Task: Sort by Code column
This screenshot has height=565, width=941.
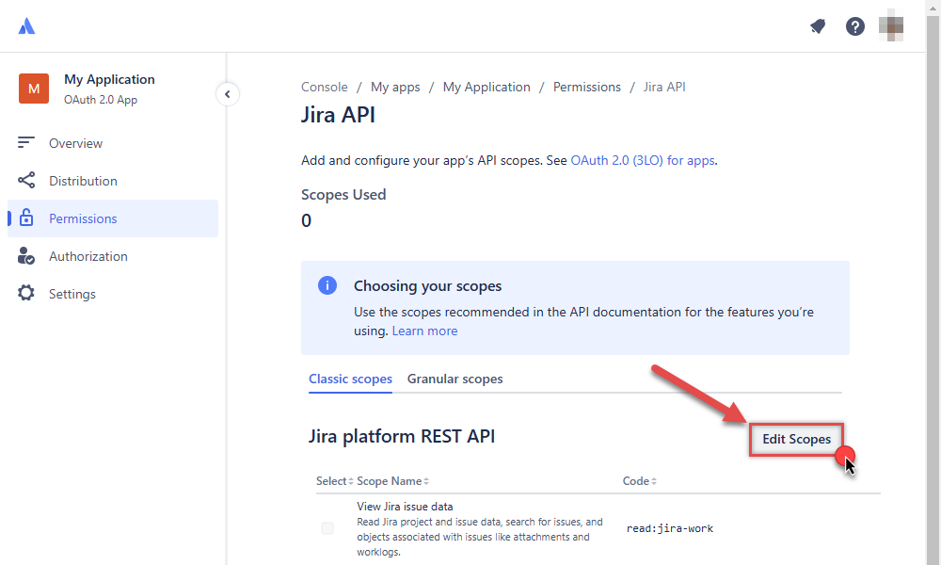Action: [x=640, y=481]
